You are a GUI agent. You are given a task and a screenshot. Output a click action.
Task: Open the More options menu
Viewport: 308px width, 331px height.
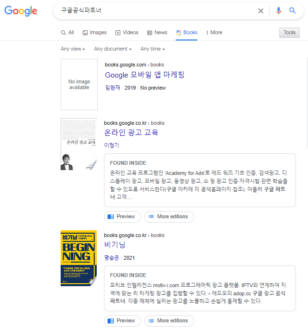click(x=214, y=32)
